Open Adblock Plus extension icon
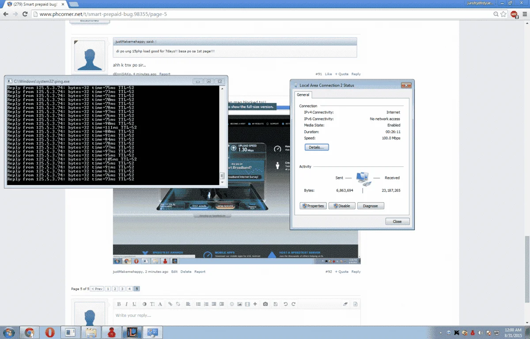530x339 pixels. click(x=514, y=14)
